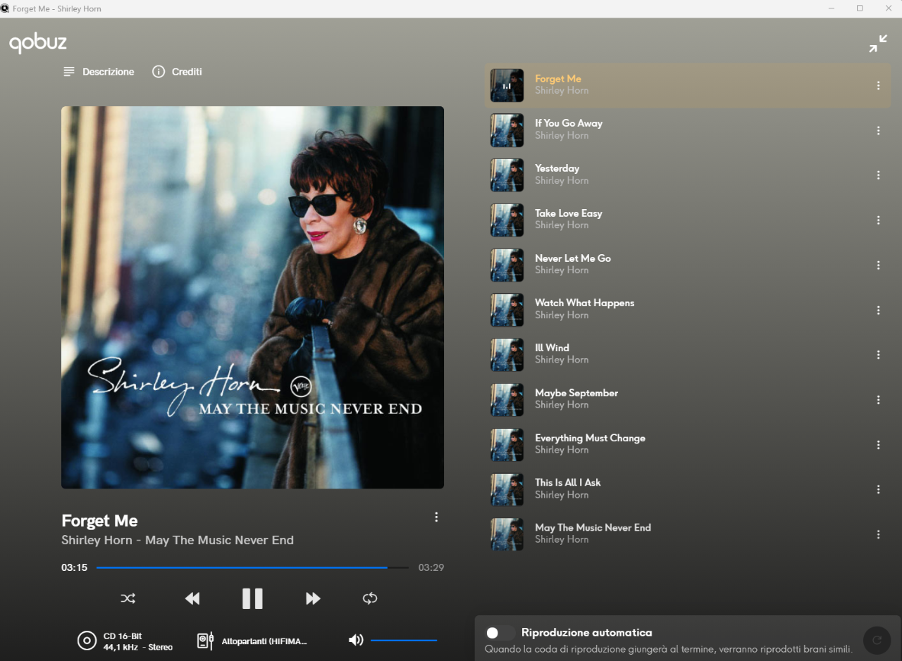
Task: Click the refresh icon beside autoplay
Action: [x=877, y=640]
